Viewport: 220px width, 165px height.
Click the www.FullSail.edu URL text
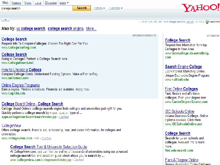point(177,79)
